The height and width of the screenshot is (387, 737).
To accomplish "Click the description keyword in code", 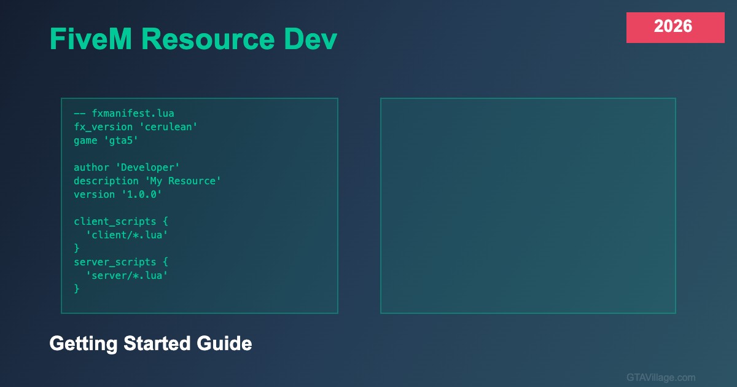I will coord(106,181).
